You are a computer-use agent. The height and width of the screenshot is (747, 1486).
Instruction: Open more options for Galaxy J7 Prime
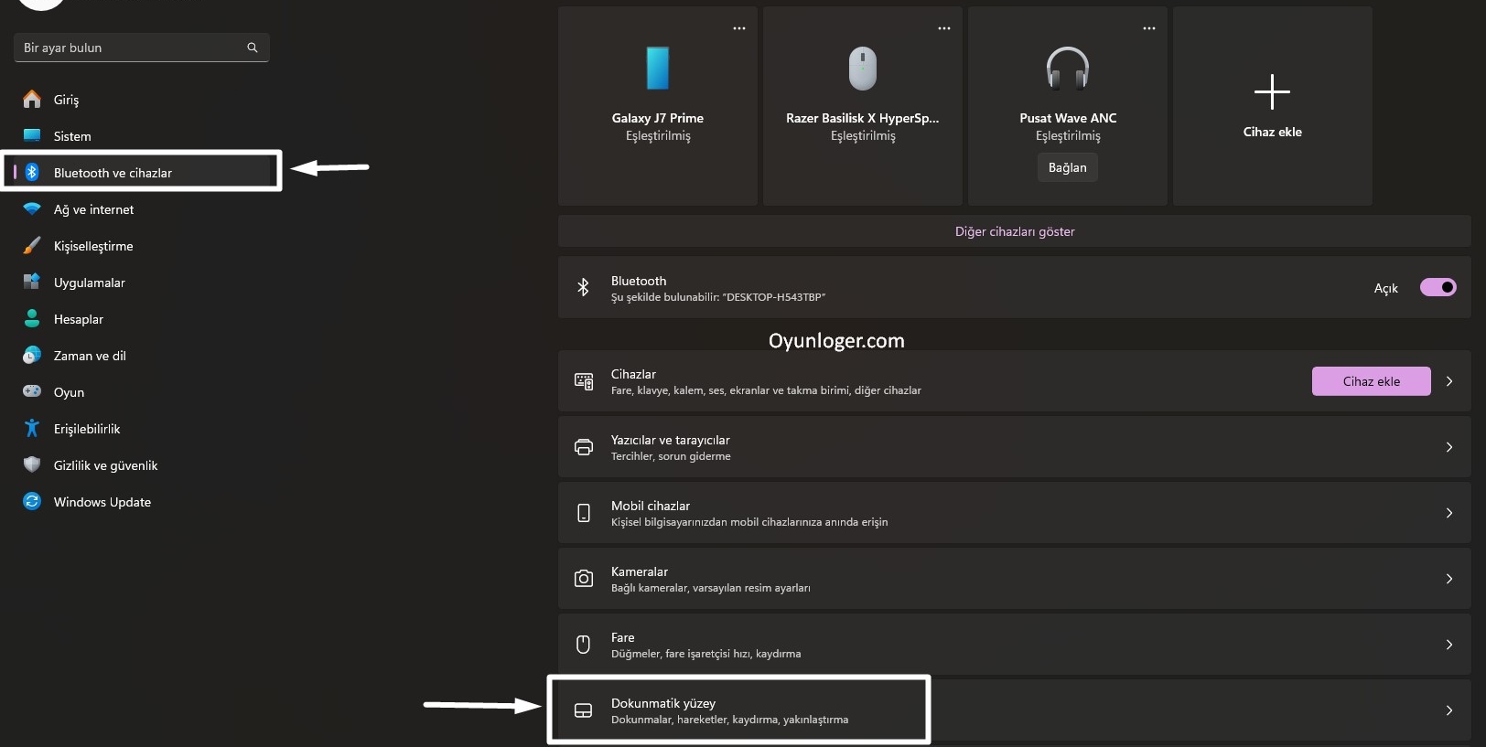(x=739, y=28)
